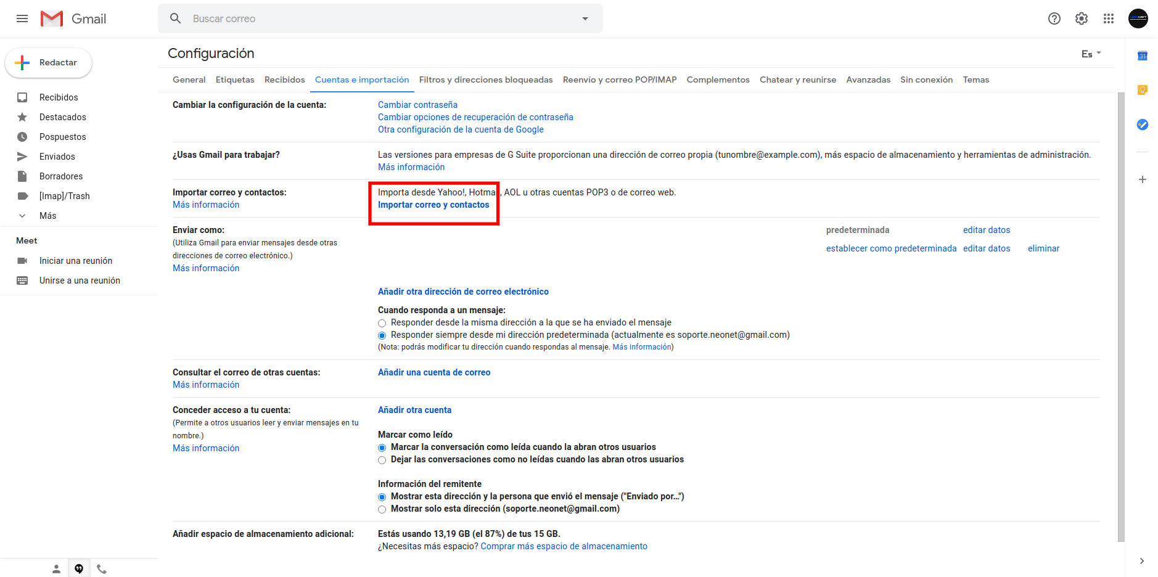Choose show only this address option
Screen dimensions: 1158x577
382,509
